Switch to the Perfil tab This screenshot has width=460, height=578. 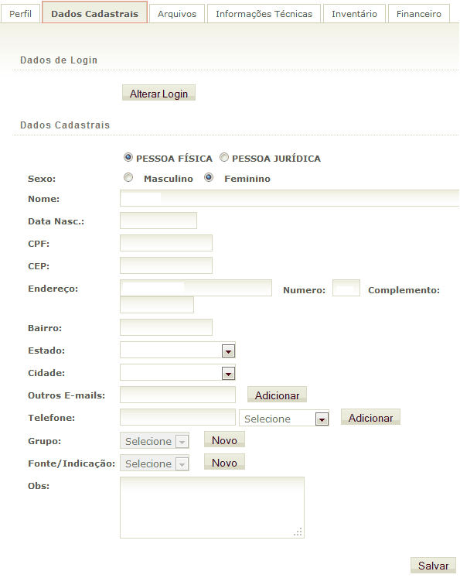20,14
